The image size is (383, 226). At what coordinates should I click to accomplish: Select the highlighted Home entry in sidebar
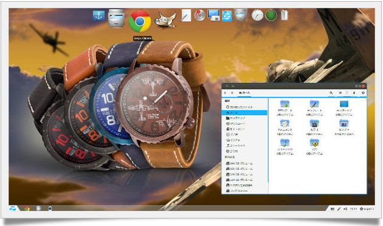244,113
